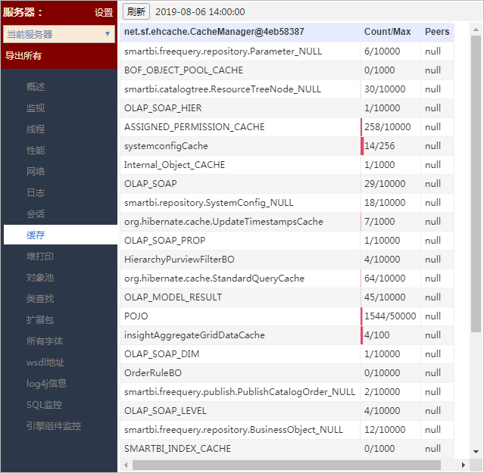Open the 线程 threads page
Image resolution: width=484 pixels, height=473 pixels.
(x=36, y=129)
